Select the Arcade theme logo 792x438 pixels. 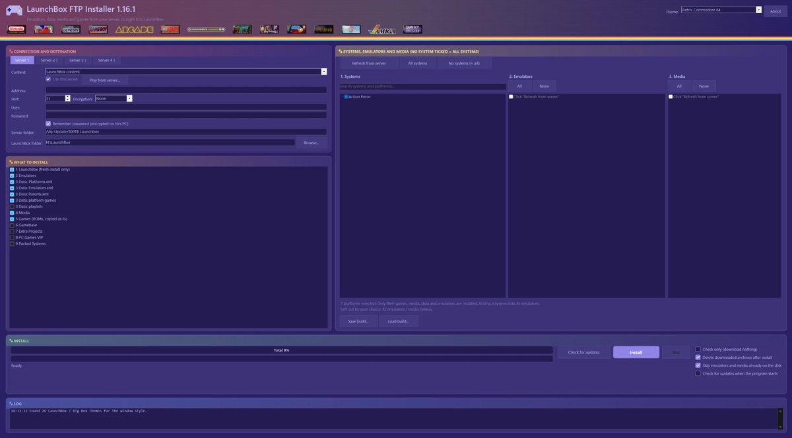click(x=134, y=29)
